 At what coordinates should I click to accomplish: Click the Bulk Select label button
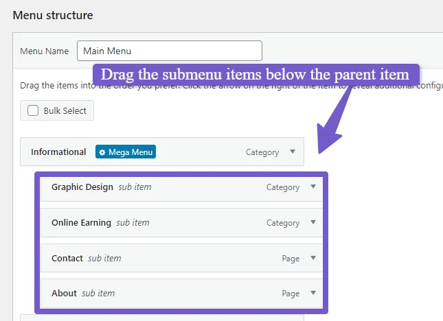coord(57,110)
